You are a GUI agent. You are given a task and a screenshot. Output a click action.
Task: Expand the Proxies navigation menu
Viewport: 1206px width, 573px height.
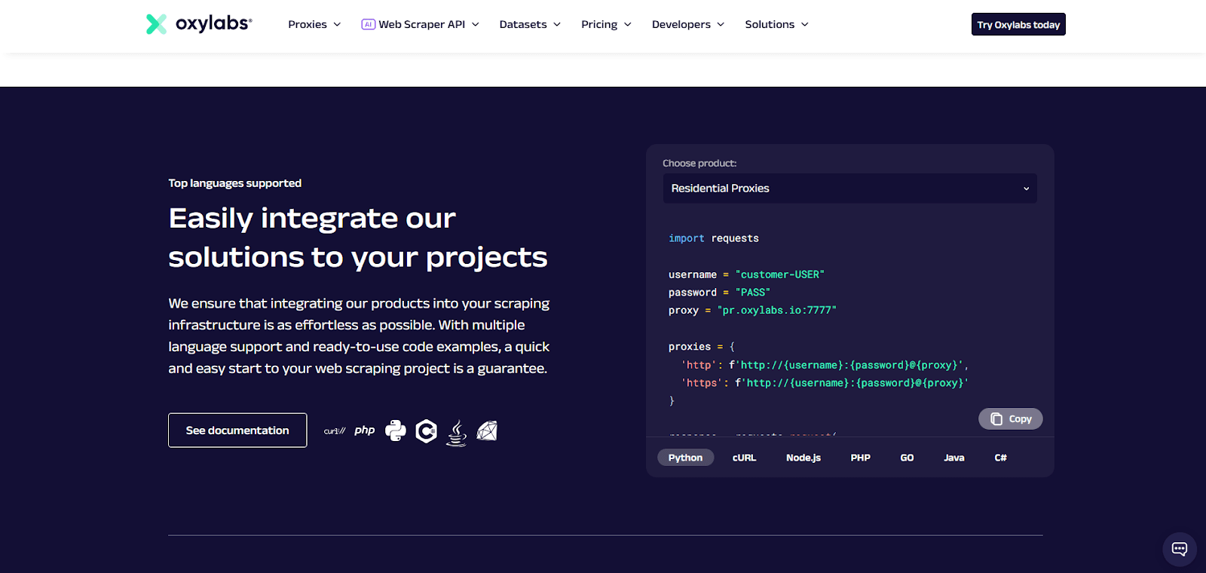point(314,24)
